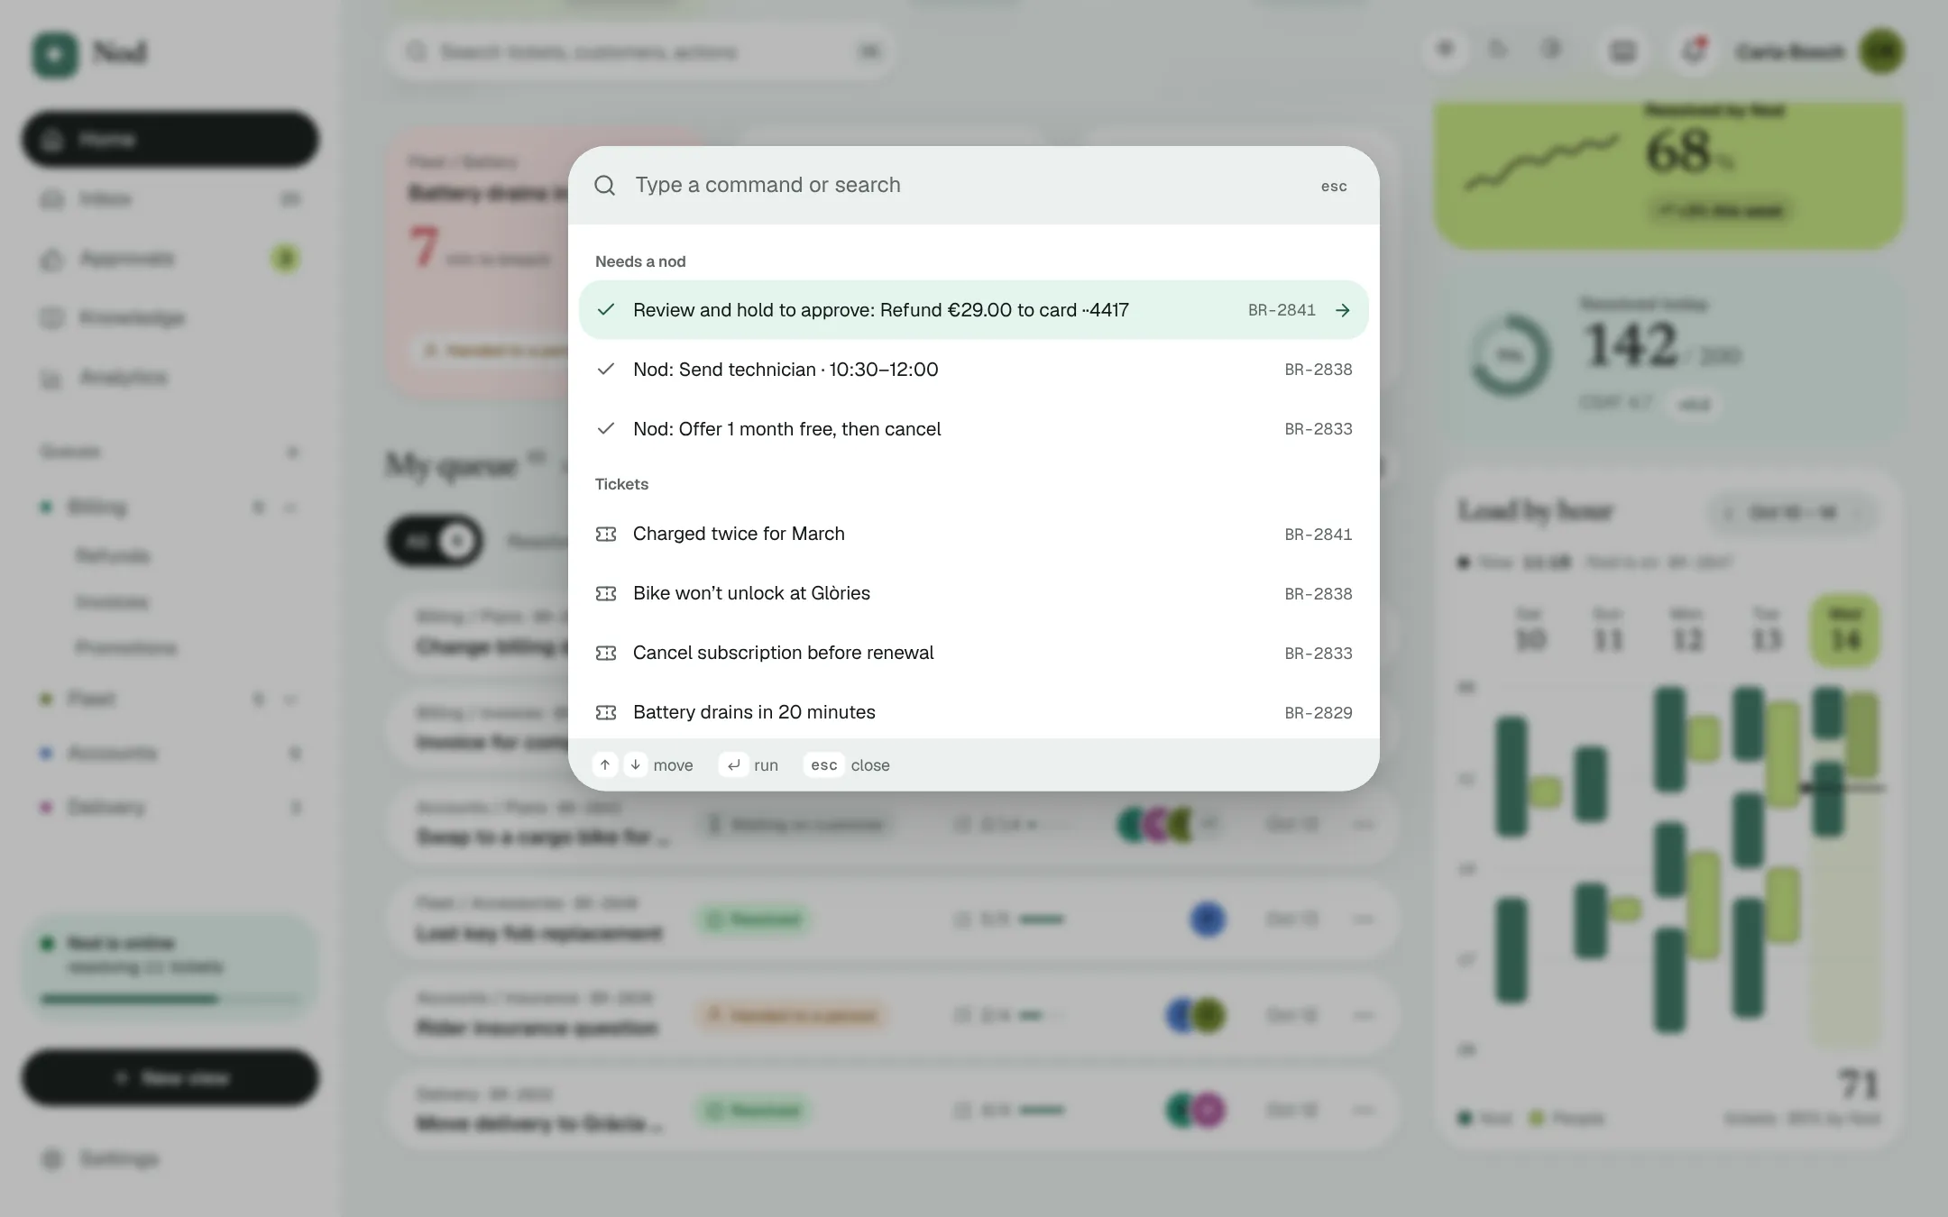This screenshot has width=1948, height=1217.
Task: Click the 'Needs a nod' section heading
Action: click(640, 261)
